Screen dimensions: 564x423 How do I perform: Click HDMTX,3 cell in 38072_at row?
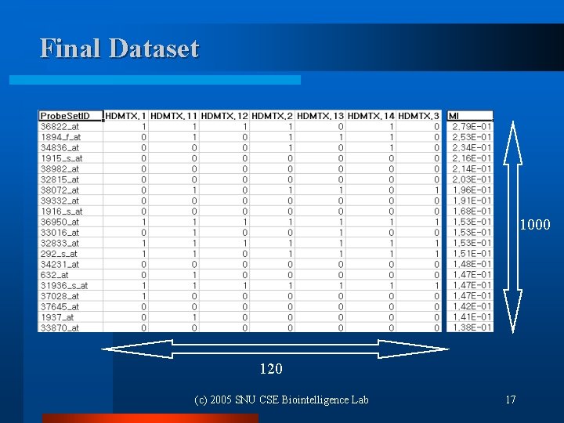click(419, 190)
